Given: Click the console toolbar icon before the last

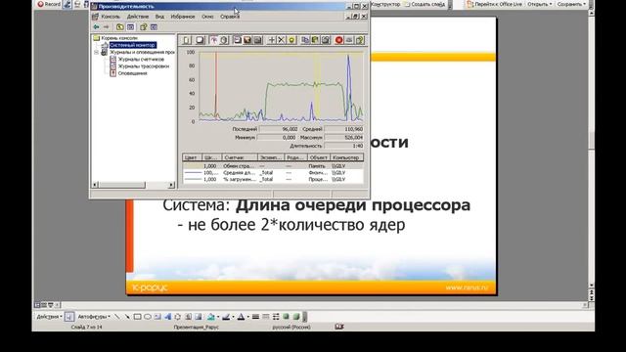Looking at the screenshot, I should pos(144,27).
